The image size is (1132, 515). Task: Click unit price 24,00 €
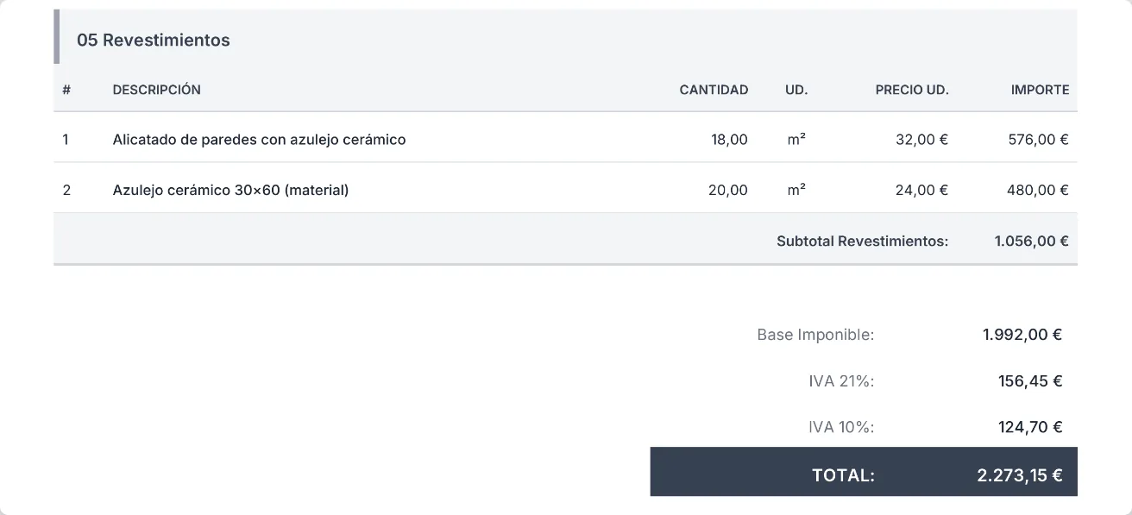pos(921,190)
